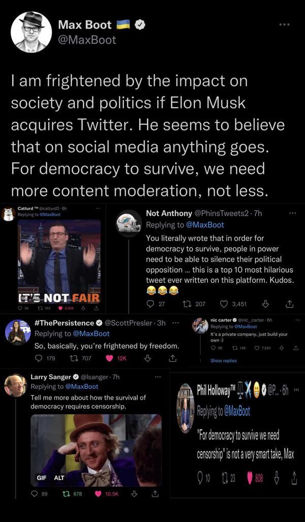This screenshot has width=305, height=522.
Task: Undo retweet on Larry Sanger's reply
Action: point(66,493)
